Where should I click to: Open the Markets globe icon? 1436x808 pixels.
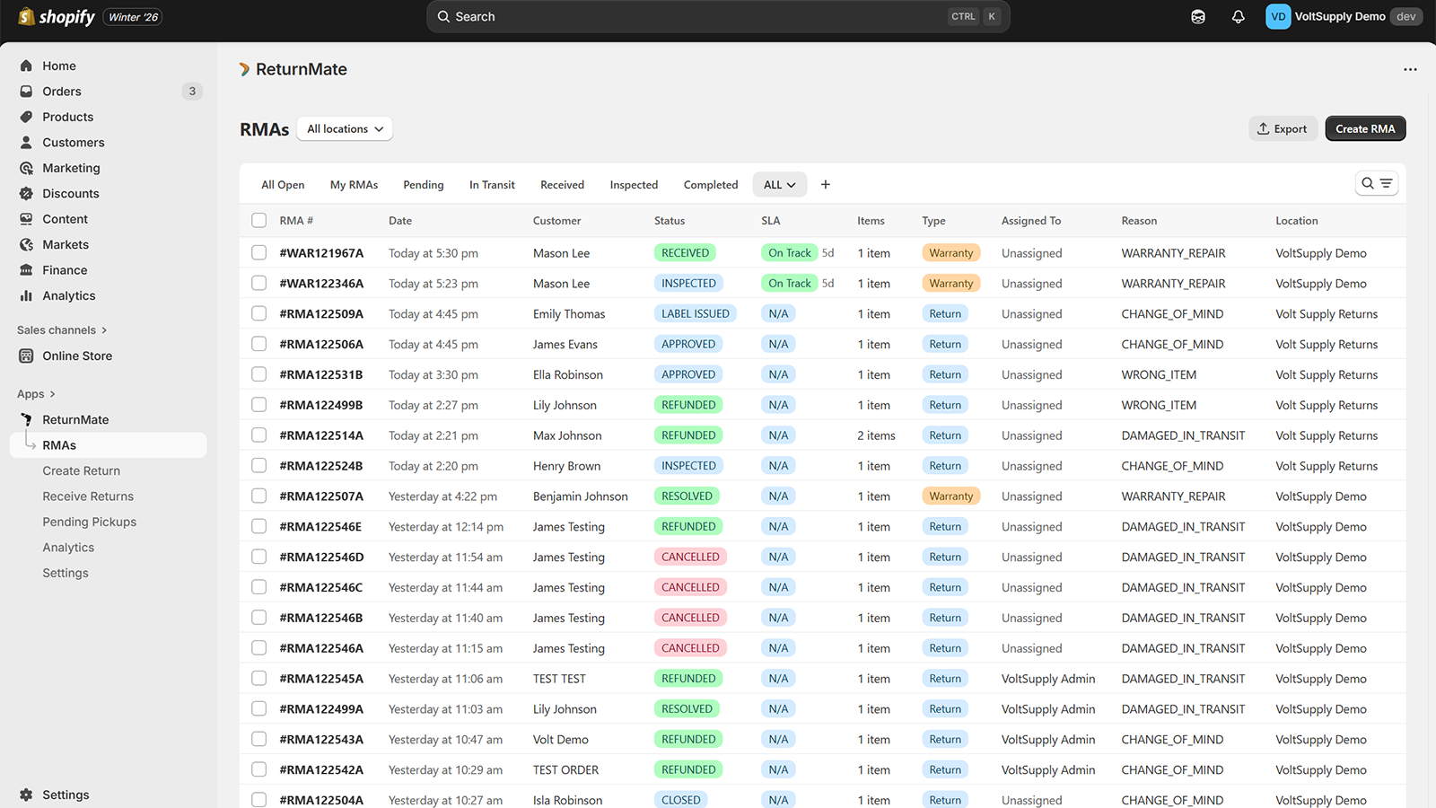pyautogui.click(x=26, y=245)
